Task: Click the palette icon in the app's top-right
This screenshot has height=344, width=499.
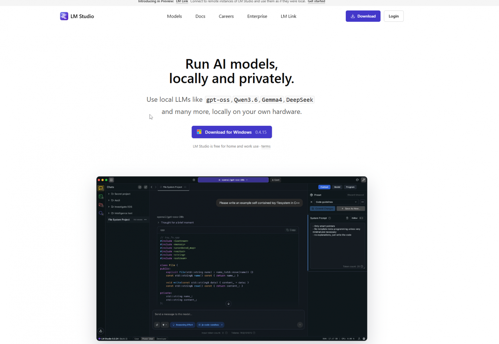Action: 357,180
